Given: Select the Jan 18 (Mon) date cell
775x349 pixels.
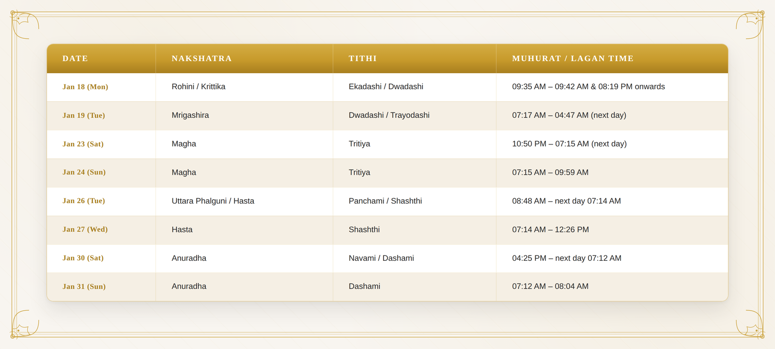Looking at the screenshot, I should (x=101, y=87).
